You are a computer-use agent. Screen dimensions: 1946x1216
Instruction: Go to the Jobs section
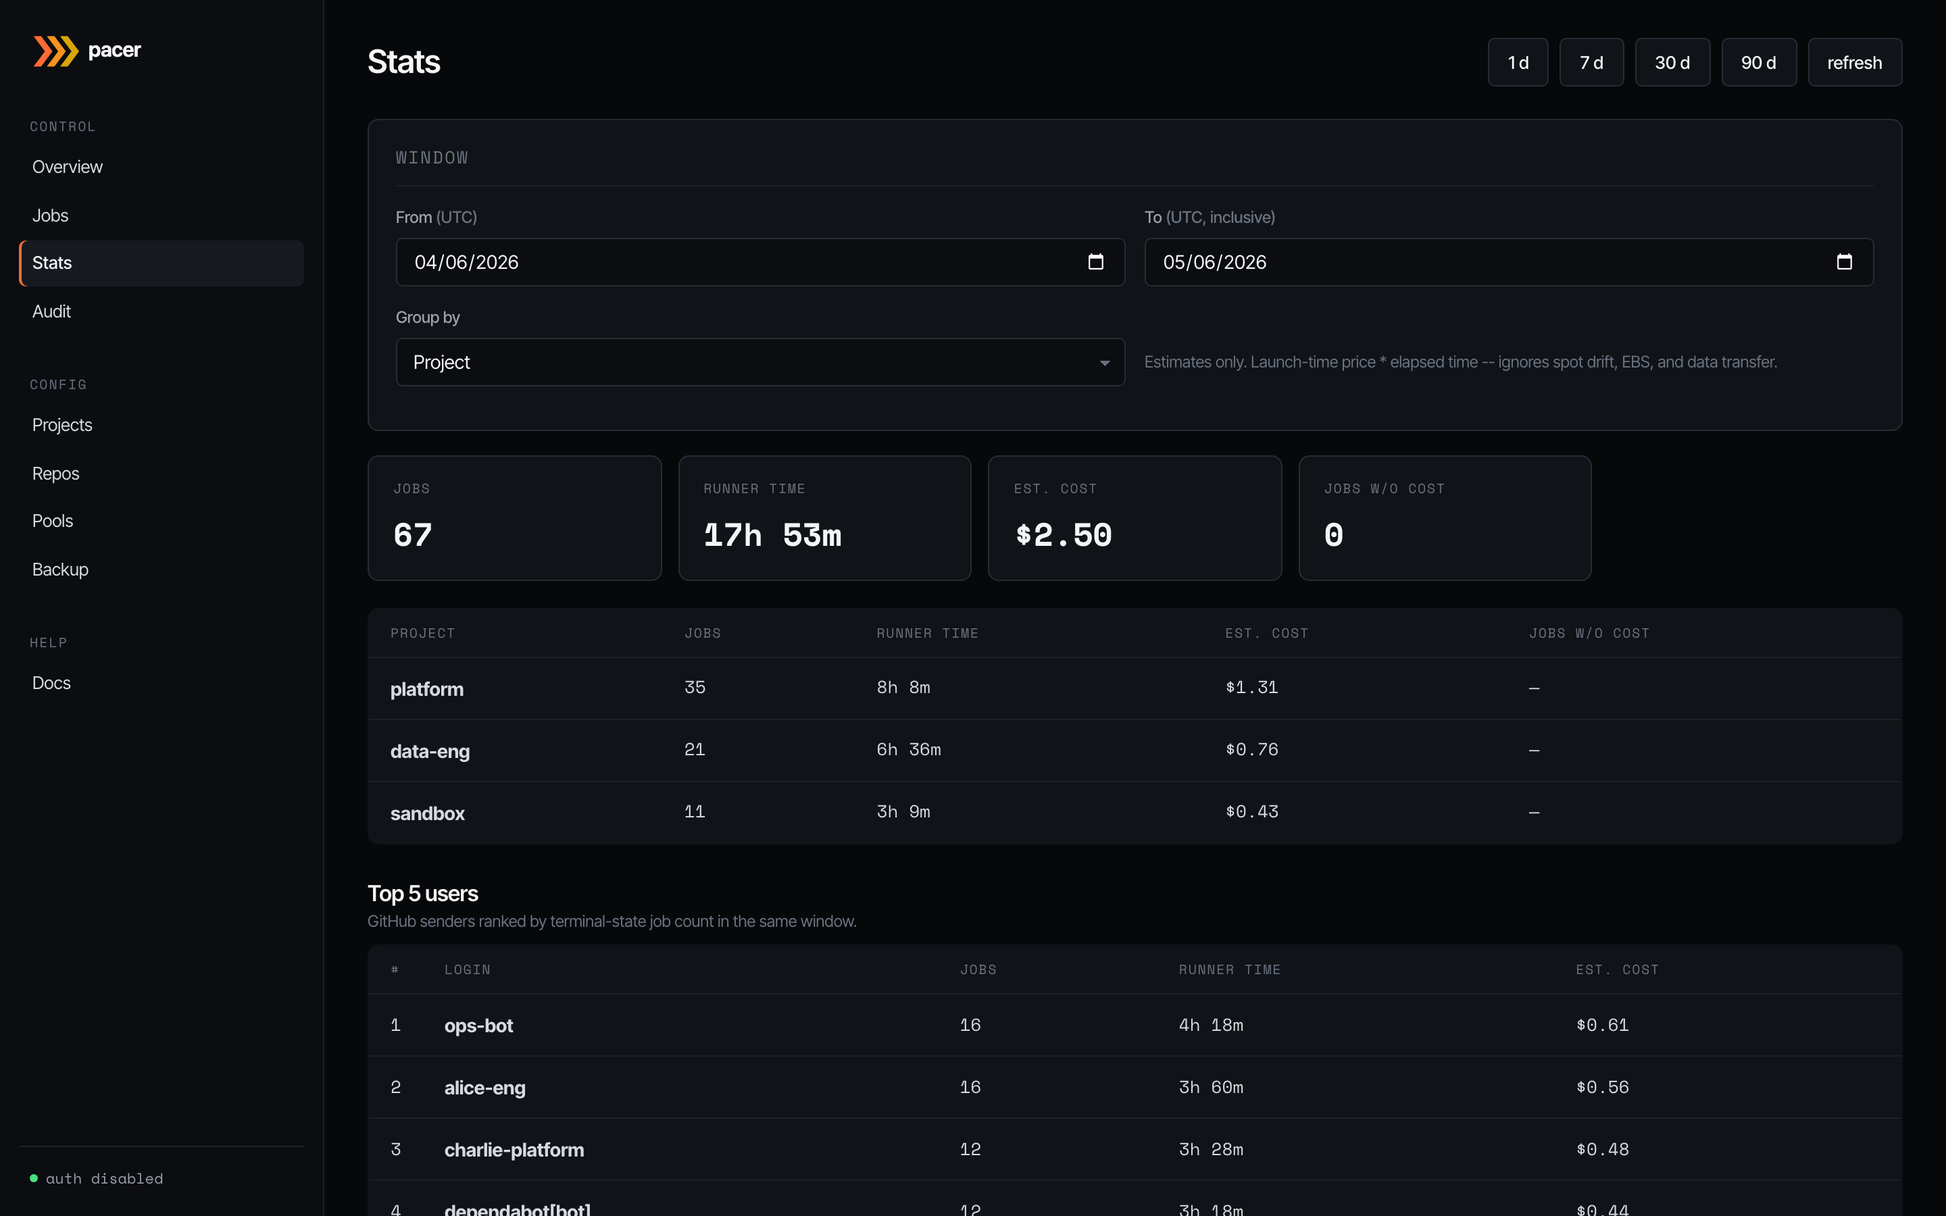pos(161,215)
